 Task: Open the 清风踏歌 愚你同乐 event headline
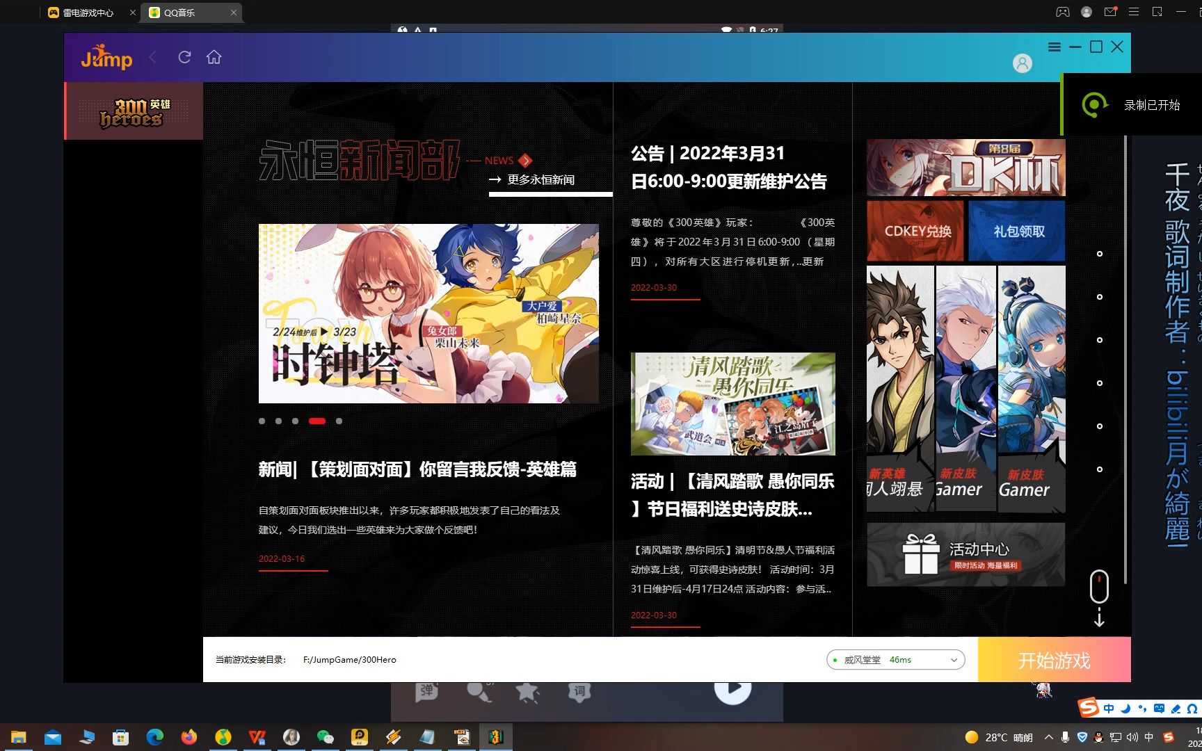[x=732, y=495]
